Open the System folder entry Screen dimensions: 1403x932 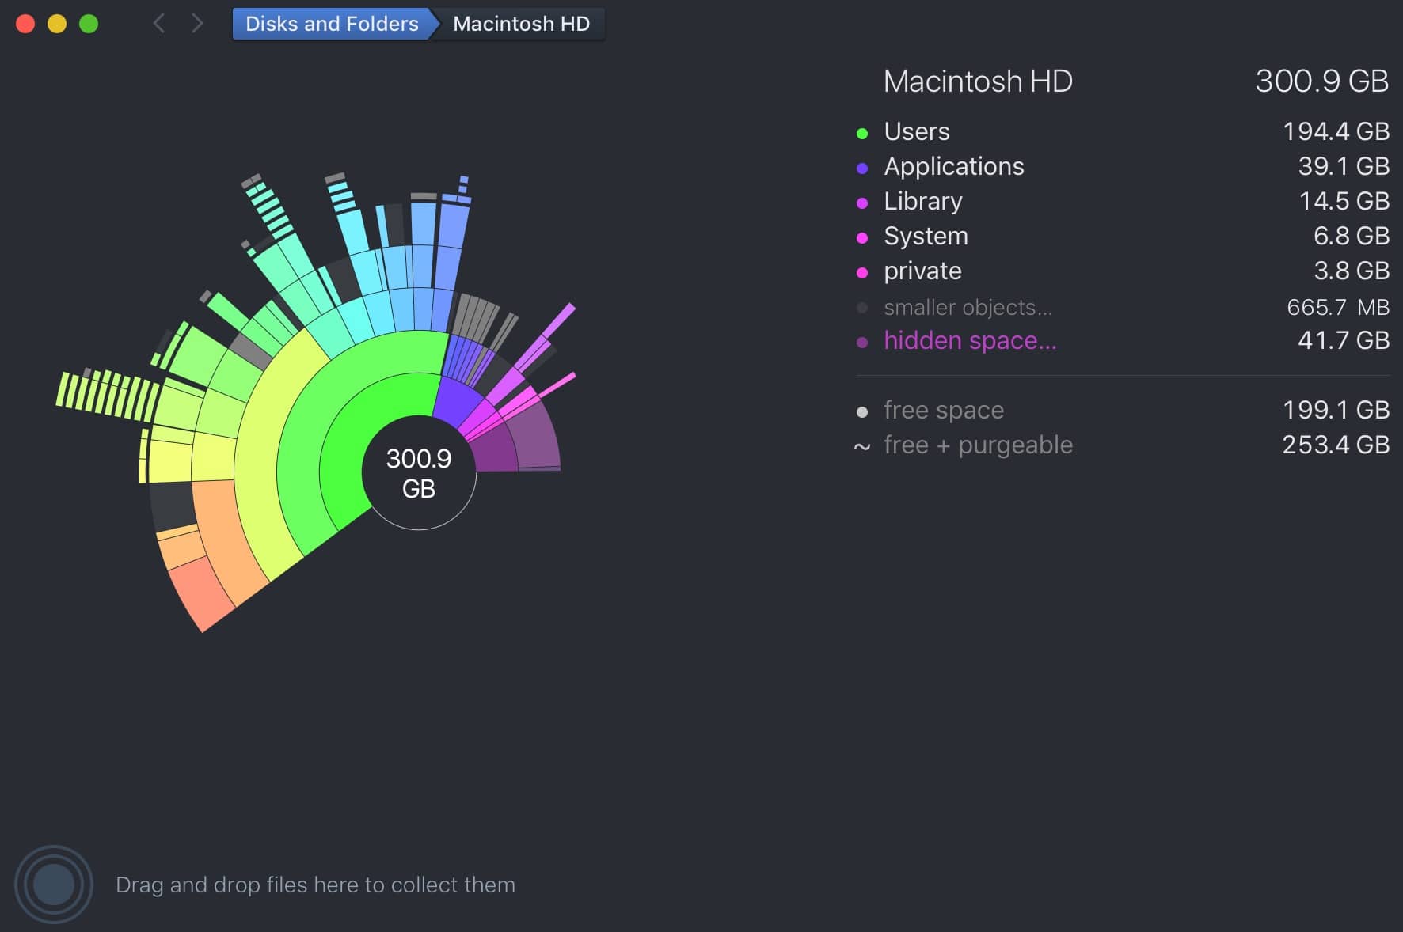1123,236
